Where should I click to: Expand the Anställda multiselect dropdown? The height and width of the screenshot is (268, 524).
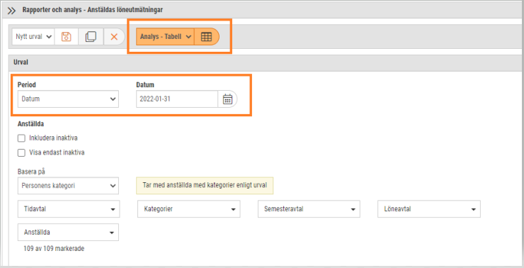point(68,233)
